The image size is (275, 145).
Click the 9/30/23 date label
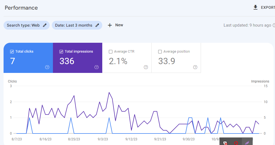tap(189, 139)
